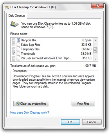
Task: Confirm cleanup with the OK button
Action: (70, 122)
